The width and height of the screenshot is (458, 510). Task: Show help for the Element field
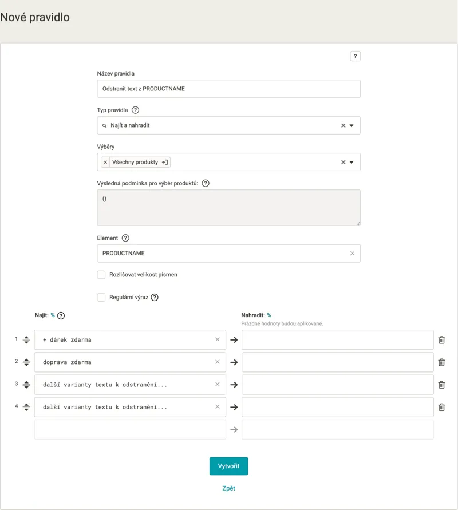pos(125,238)
